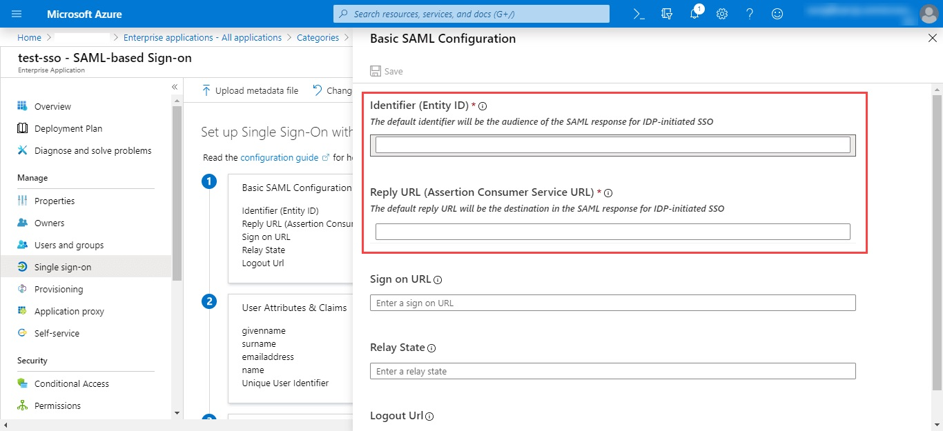This screenshot has width=943, height=431.
Task: Click the Provisioning sync icon
Action: coord(22,289)
